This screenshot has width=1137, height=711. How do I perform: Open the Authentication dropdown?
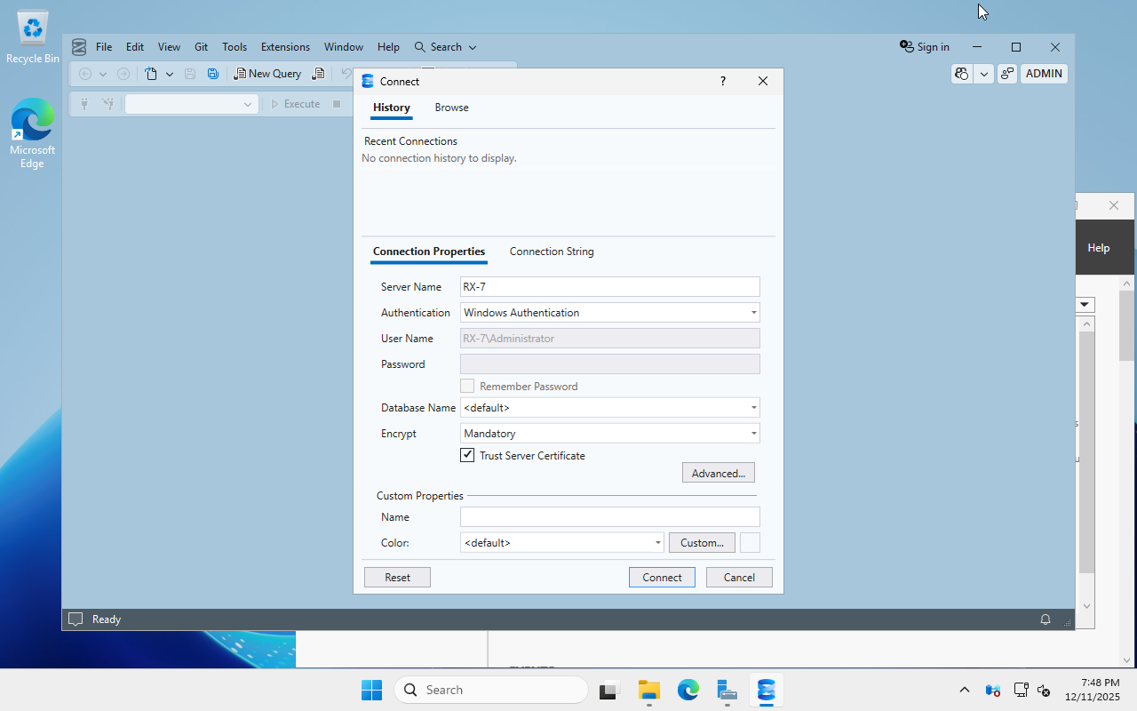tap(753, 312)
